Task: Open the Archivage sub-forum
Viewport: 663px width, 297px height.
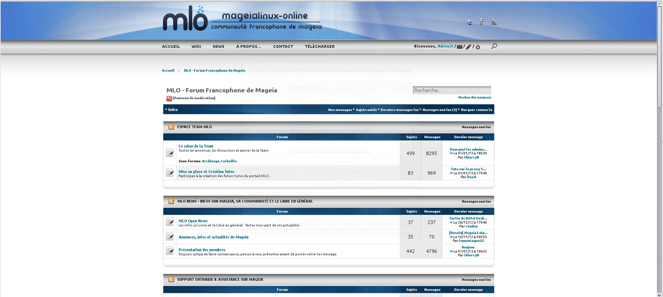Action: (x=210, y=161)
